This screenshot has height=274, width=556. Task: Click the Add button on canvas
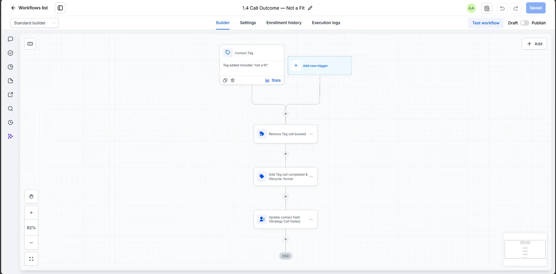click(534, 44)
